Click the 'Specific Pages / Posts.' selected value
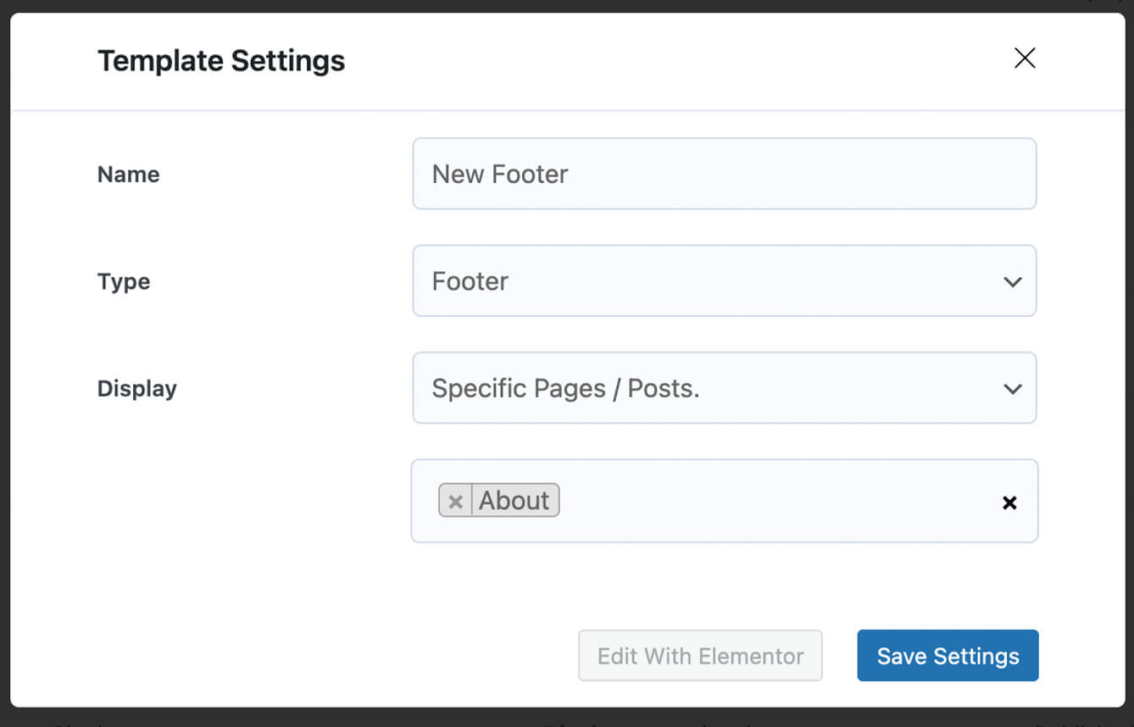Viewport: 1134px width, 727px height. pyautogui.click(x=565, y=389)
